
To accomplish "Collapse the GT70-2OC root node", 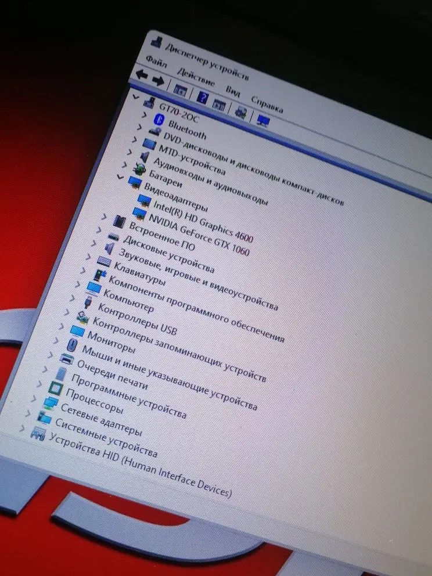I will pos(136,96).
